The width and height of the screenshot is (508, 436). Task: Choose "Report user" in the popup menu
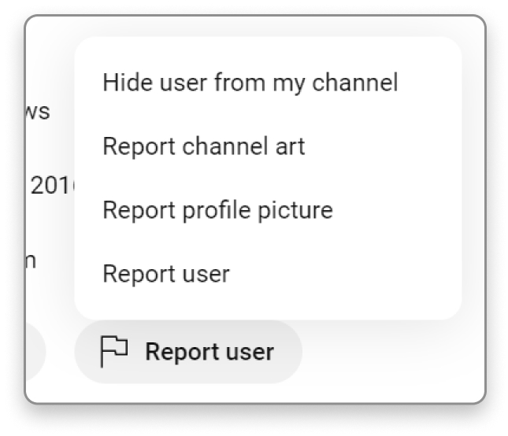click(x=166, y=274)
